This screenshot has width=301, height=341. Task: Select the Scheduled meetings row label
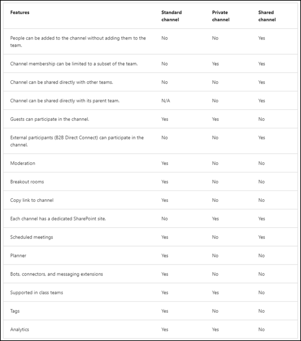(31, 237)
